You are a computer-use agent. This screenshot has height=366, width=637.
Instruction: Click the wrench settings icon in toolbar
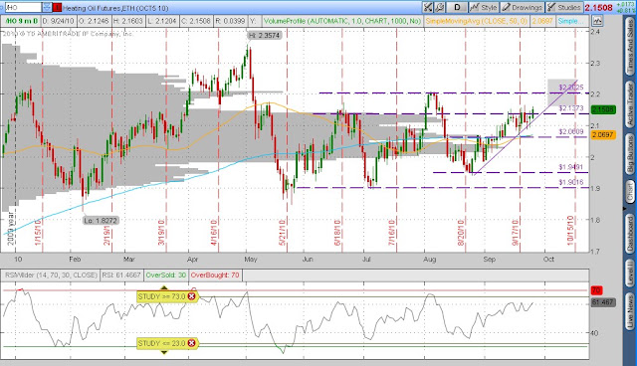(440, 7)
